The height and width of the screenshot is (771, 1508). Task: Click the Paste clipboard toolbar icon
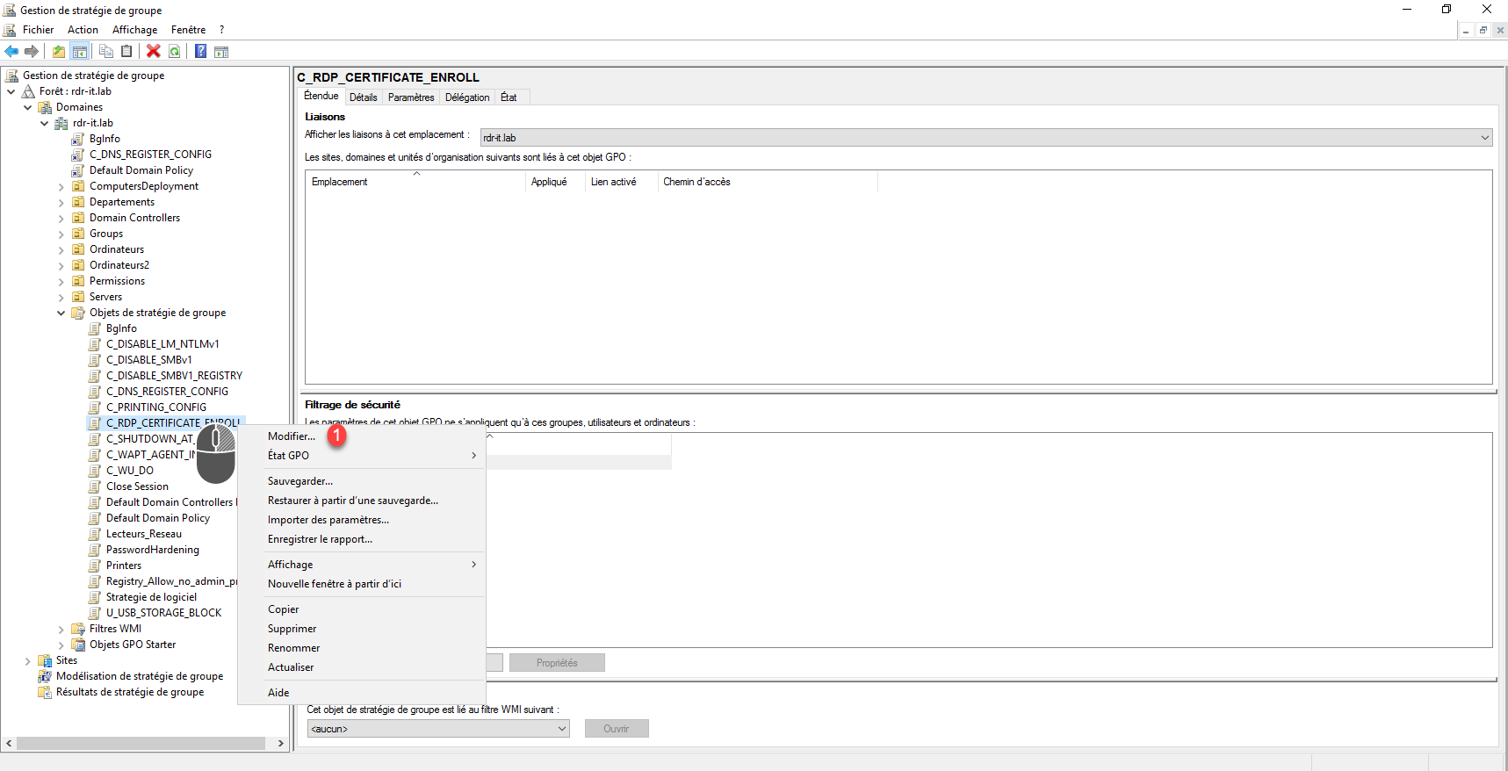click(127, 51)
